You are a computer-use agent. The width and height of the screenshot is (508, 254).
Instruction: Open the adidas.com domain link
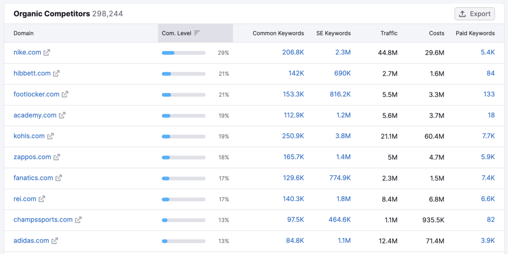(x=31, y=241)
